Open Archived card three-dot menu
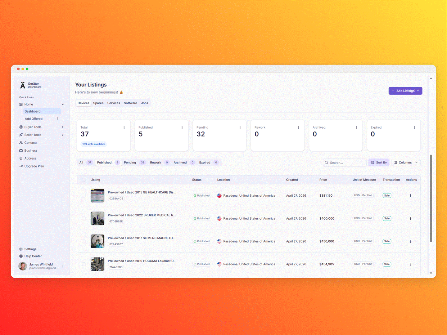Viewport: 447px width, 335px height. click(x=356, y=127)
